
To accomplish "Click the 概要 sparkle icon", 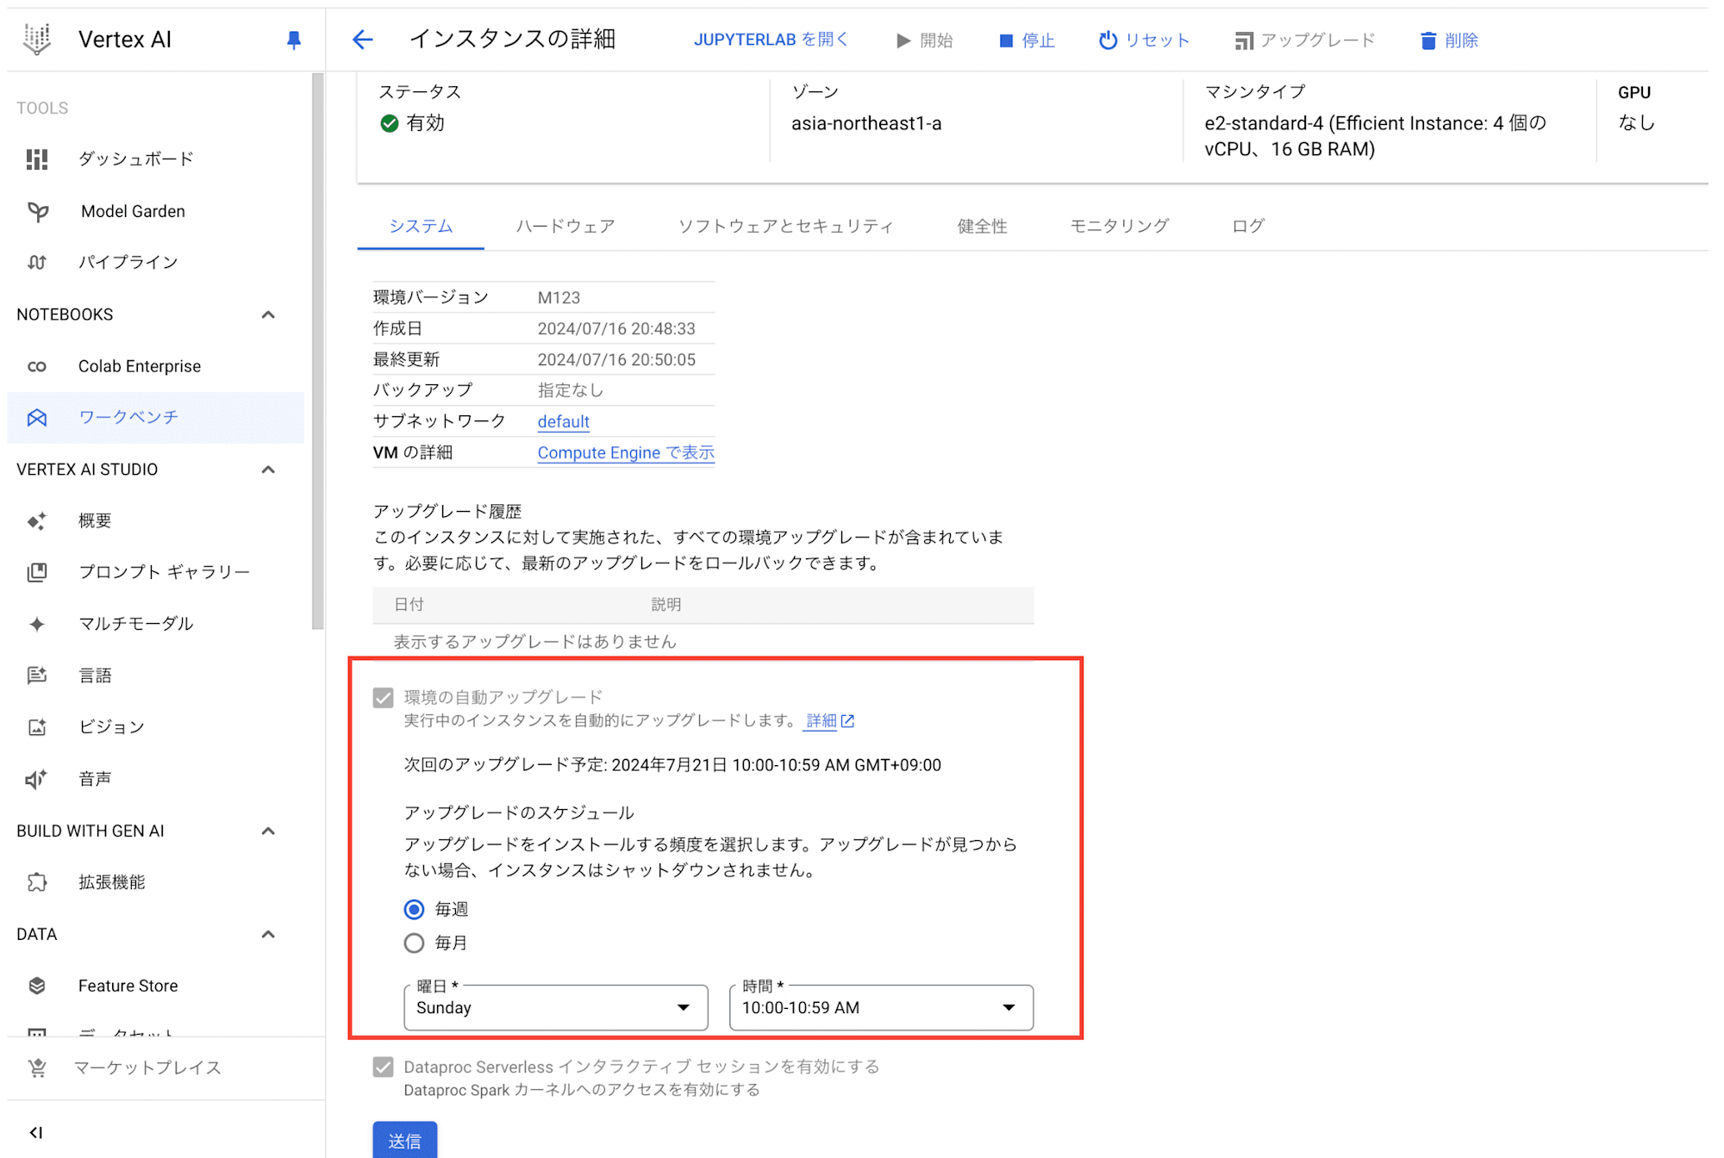I will click(x=37, y=521).
